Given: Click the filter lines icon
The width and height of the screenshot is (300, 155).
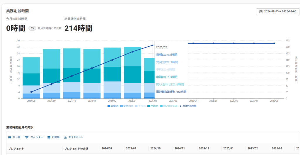Looking at the screenshot, I should click(27, 137).
